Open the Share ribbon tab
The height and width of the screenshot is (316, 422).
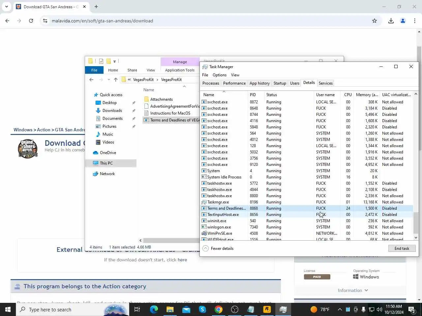tap(132, 70)
